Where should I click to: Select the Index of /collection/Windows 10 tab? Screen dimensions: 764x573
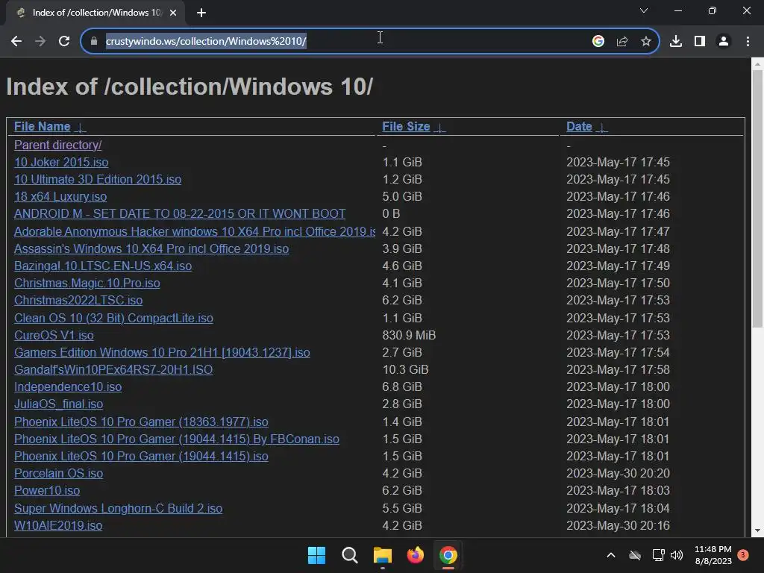[95, 13]
